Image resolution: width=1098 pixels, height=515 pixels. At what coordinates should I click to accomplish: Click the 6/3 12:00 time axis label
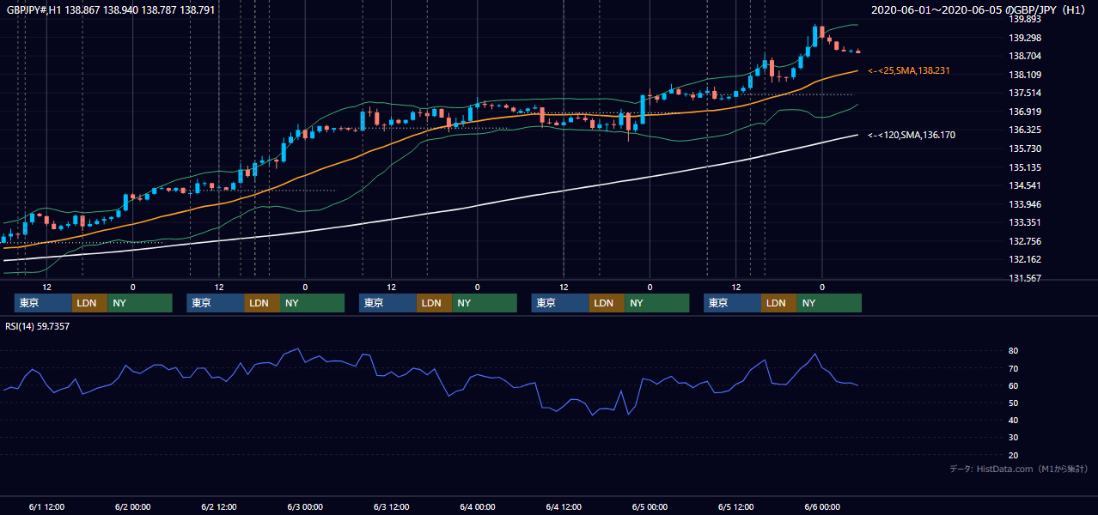[x=391, y=506]
